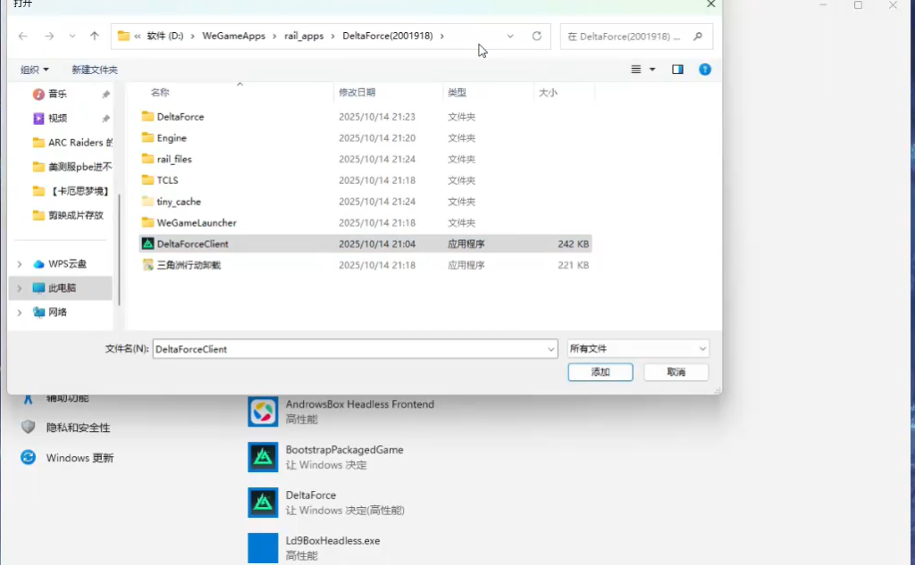Open the Engine folder
This screenshot has width=915, height=565.
tap(172, 138)
